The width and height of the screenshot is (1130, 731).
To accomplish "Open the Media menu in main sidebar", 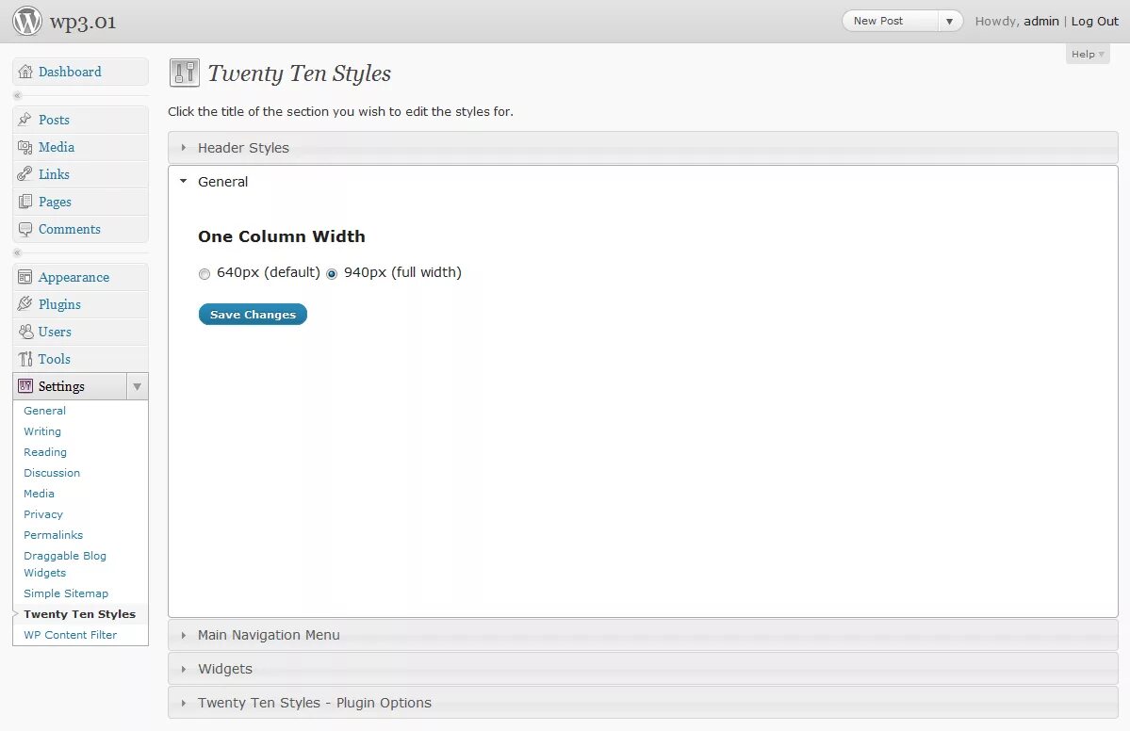I will click(57, 147).
